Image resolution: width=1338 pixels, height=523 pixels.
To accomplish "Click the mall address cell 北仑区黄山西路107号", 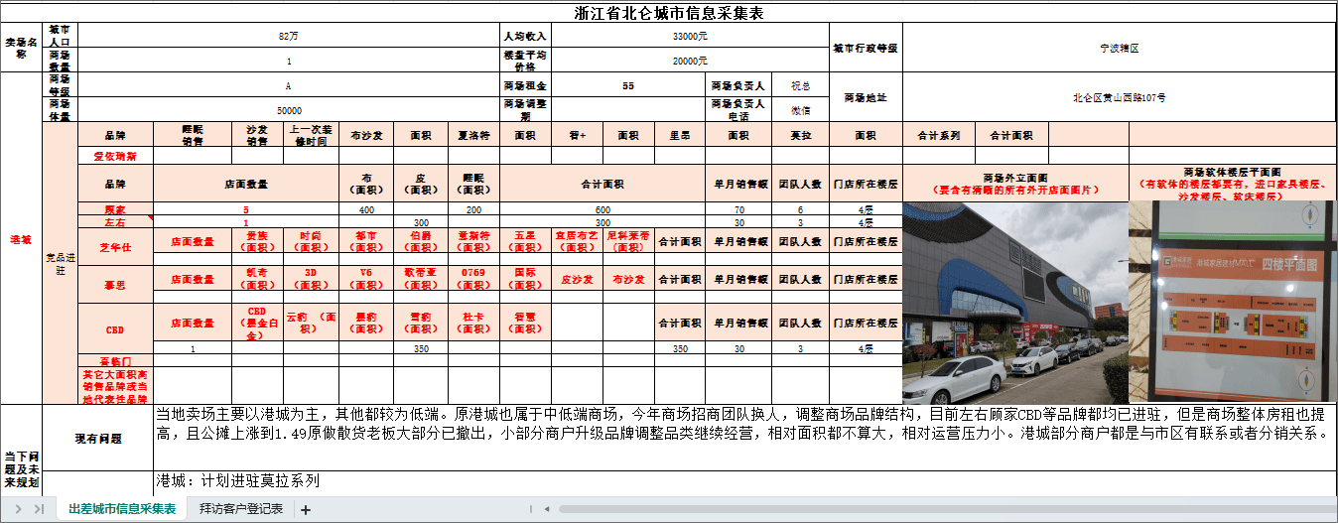I will point(1119,97).
